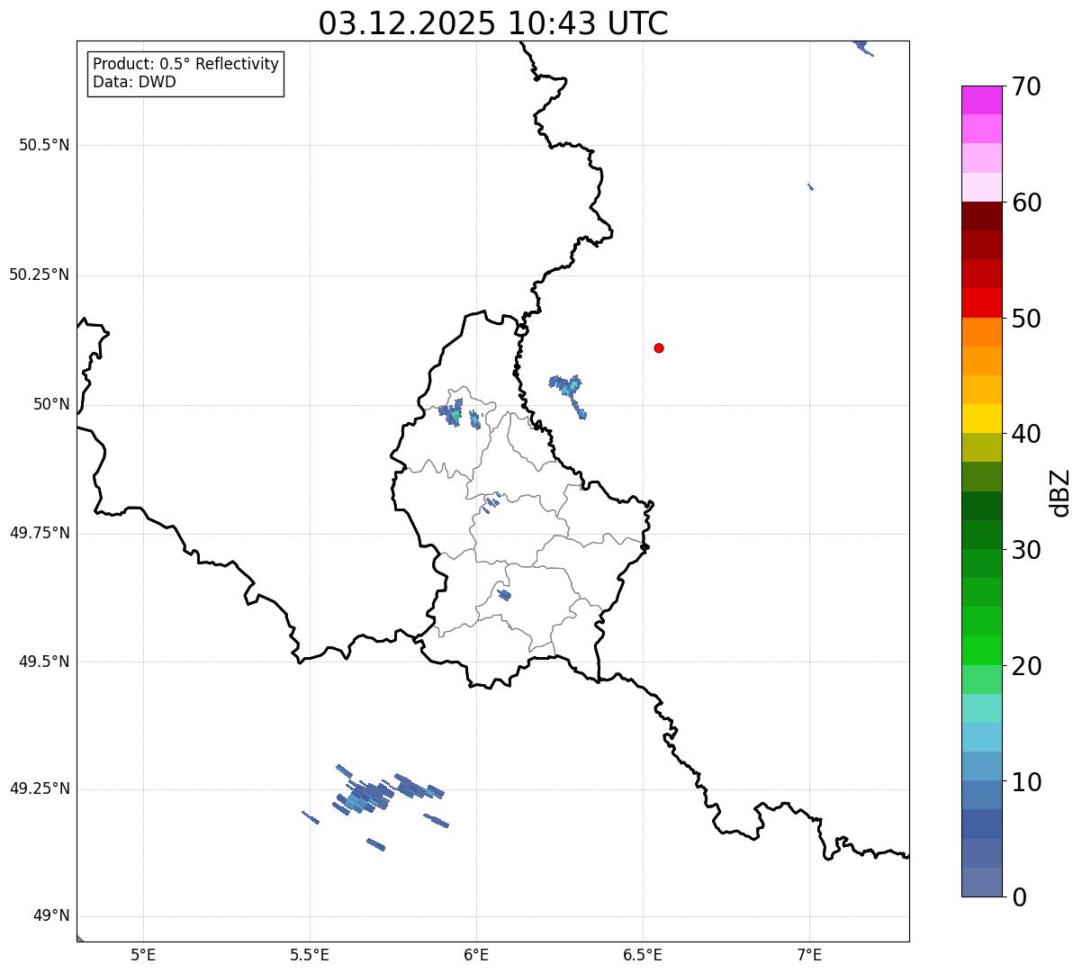Image resolution: width=1082 pixels, height=973 pixels.
Task: Click the bright green colorbar segment just above 20
Action: point(981,650)
